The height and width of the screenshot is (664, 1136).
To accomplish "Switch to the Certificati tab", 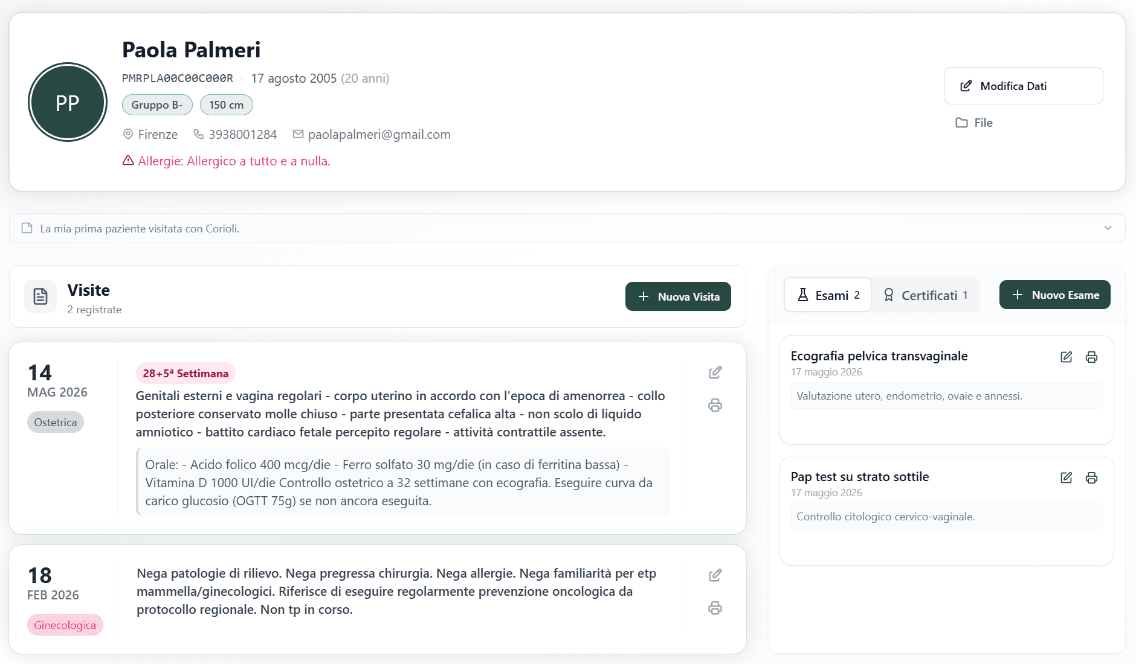I will tap(926, 295).
